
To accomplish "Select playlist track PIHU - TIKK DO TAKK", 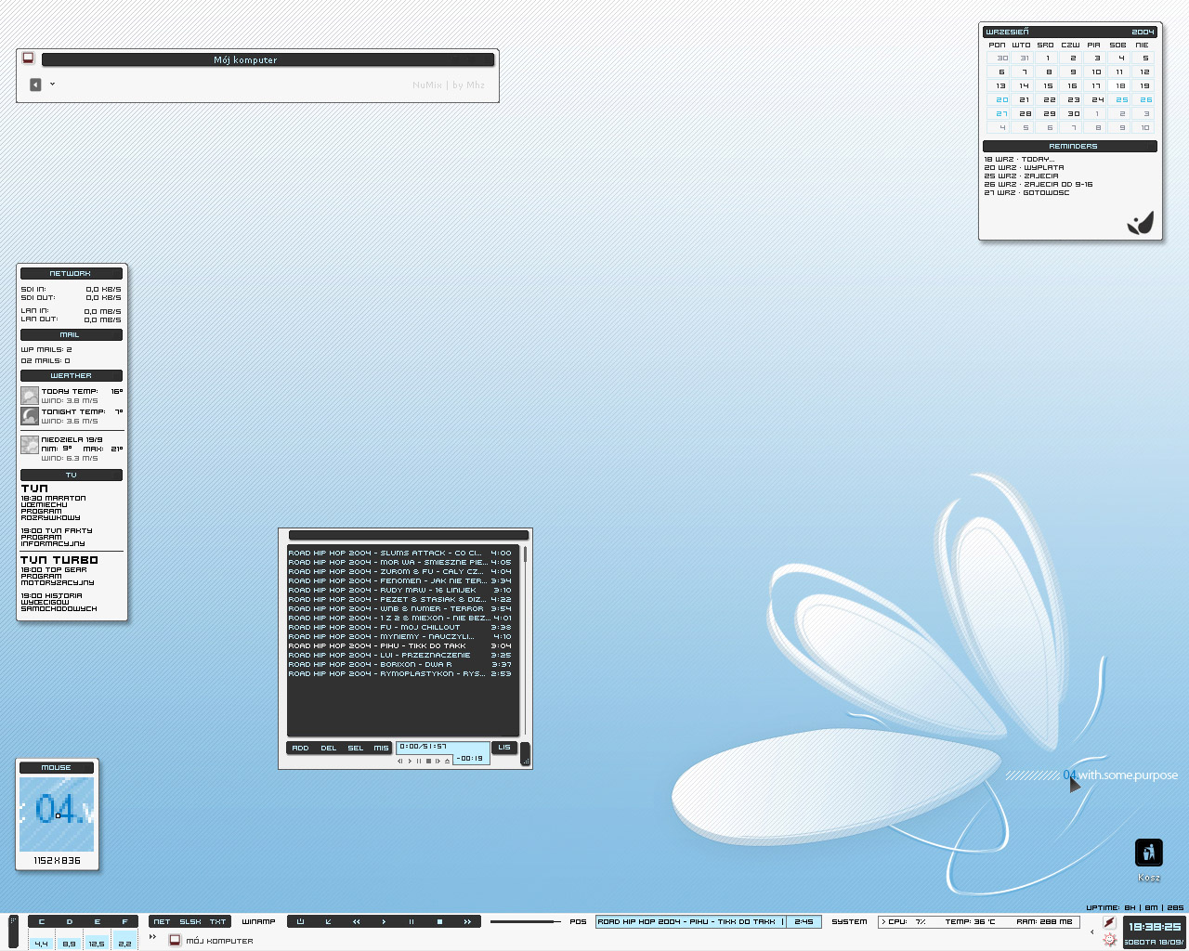I will pyautogui.click(x=400, y=645).
